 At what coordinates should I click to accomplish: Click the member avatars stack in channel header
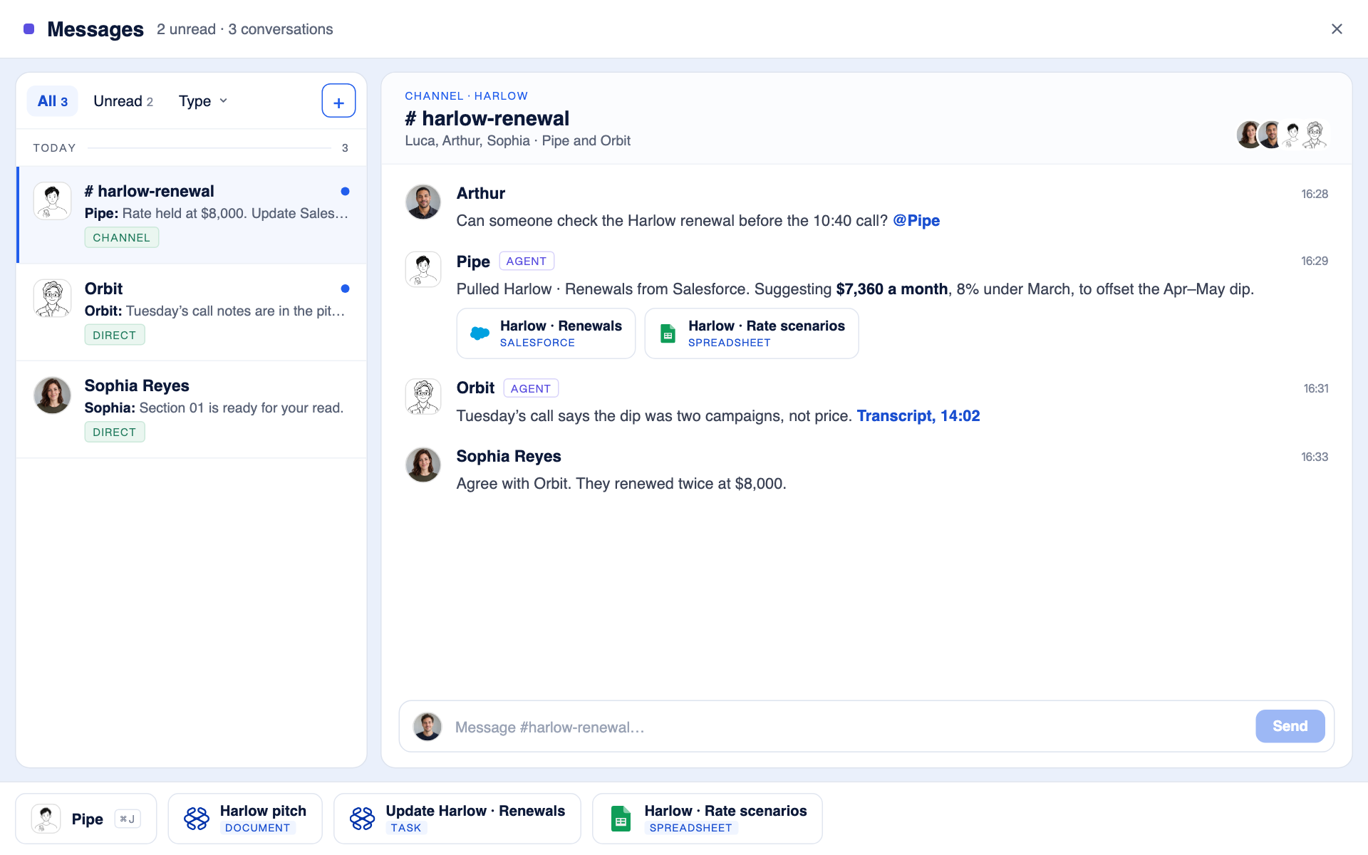click(1282, 134)
